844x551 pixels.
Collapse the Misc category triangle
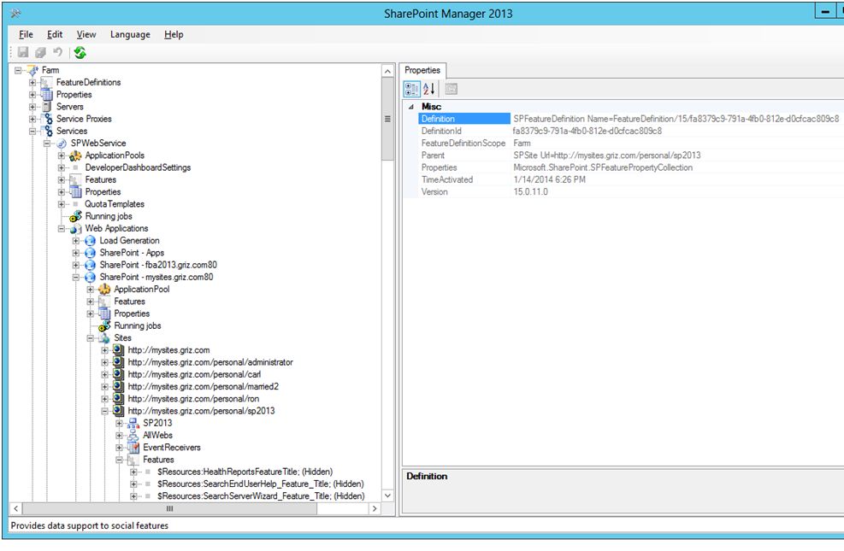[x=411, y=107]
